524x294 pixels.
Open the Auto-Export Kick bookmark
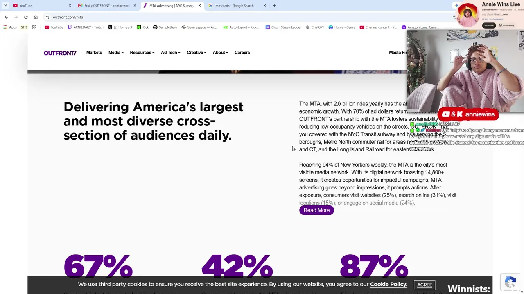pos(241,27)
